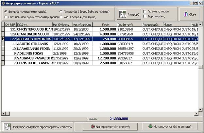Select the CHRISTOPOULOS row in the grid
Screen dimensions: 204x133
coord(34,29)
